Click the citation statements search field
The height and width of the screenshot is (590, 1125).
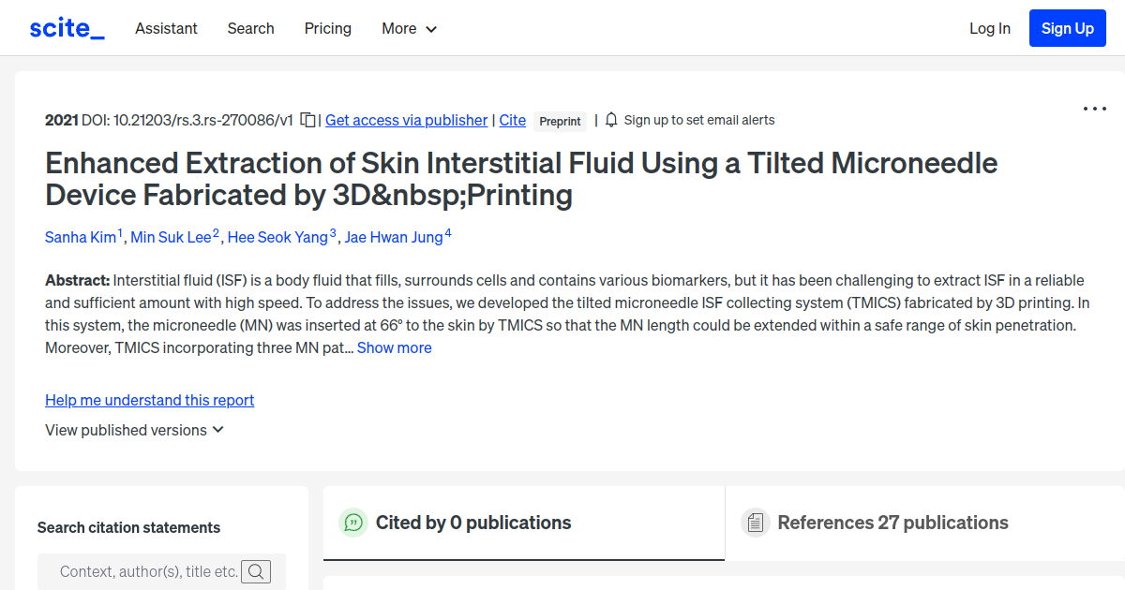click(141, 571)
